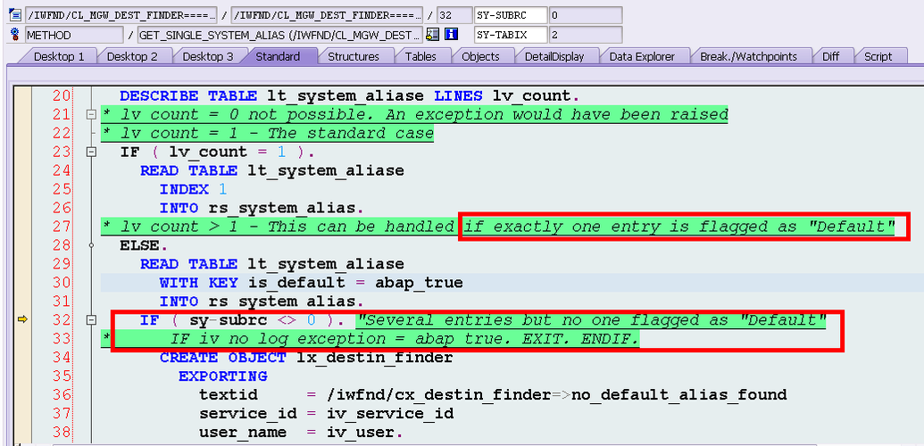Open the Break./Watchpoints tab
The height and width of the screenshot is (446, 924).
pos(748,56)
